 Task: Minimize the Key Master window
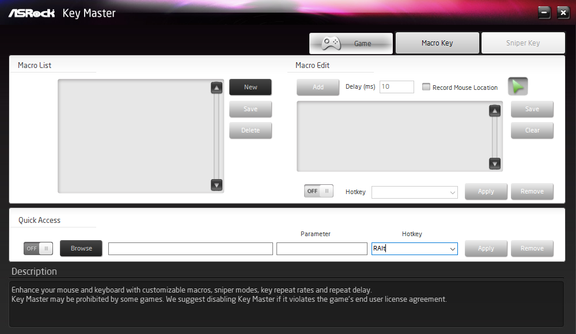(x=544, y=13)
